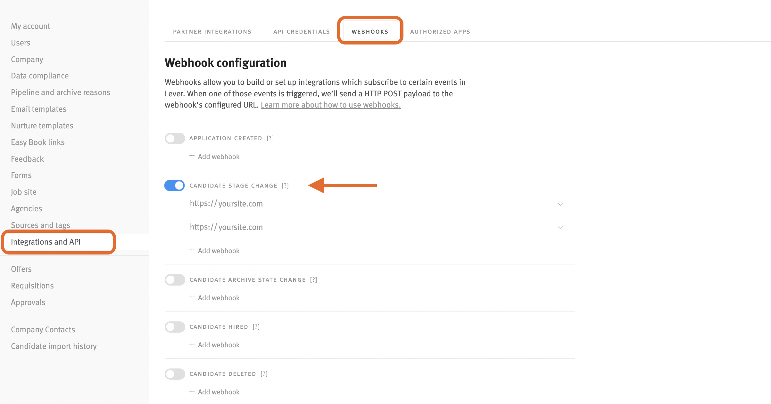
Task: Turn on the Candidate Hired toggle
Action: (175, 327)
